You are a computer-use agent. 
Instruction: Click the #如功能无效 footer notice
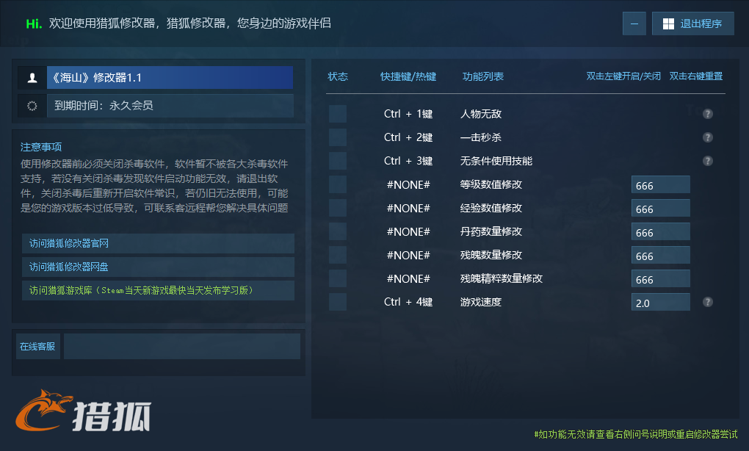point(636,434)
